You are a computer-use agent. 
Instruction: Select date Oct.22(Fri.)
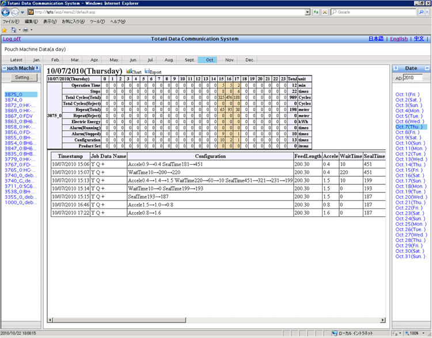409,208
